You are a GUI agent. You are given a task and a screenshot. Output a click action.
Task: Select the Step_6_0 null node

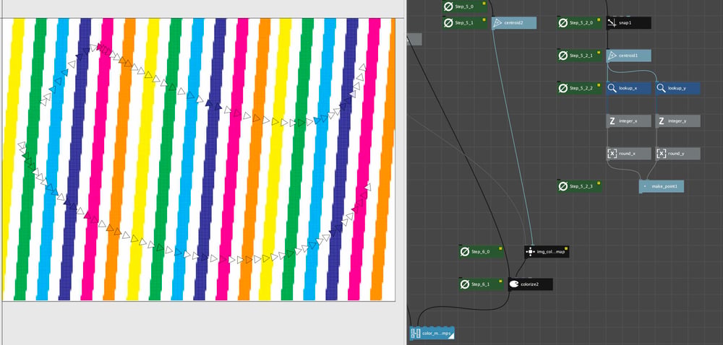481,252
